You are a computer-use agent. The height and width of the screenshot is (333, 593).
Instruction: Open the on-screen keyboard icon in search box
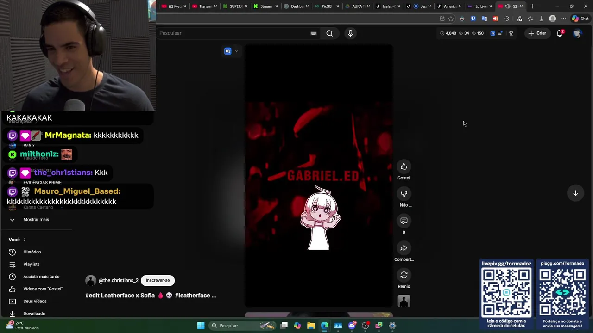[314, 33]
